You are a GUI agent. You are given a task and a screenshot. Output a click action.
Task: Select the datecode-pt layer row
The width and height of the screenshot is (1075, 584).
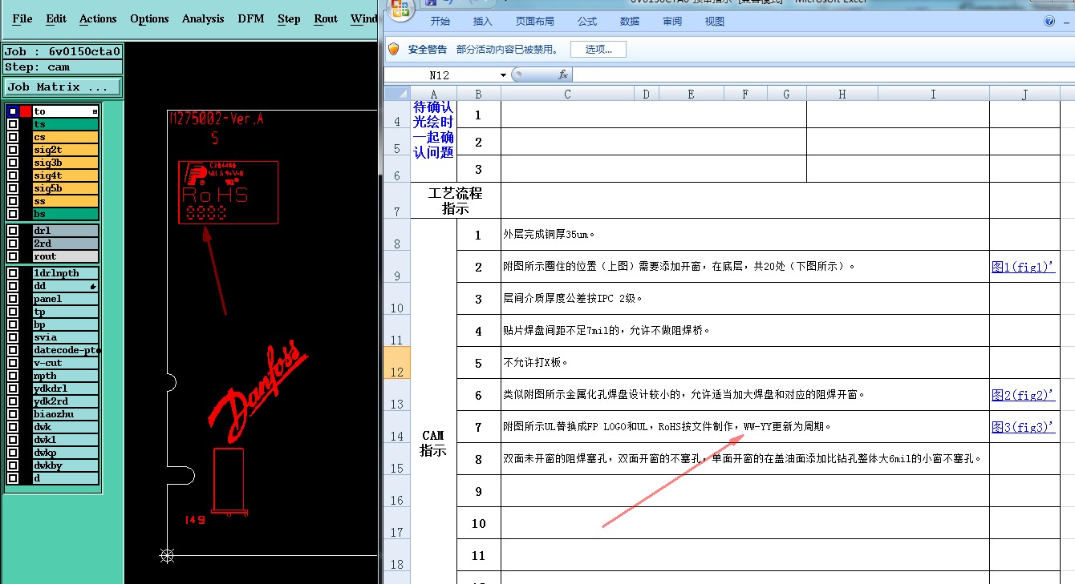(65, 350)
